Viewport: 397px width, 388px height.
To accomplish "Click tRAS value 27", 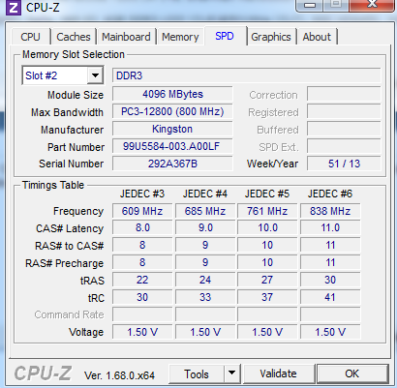I will 267,280.
